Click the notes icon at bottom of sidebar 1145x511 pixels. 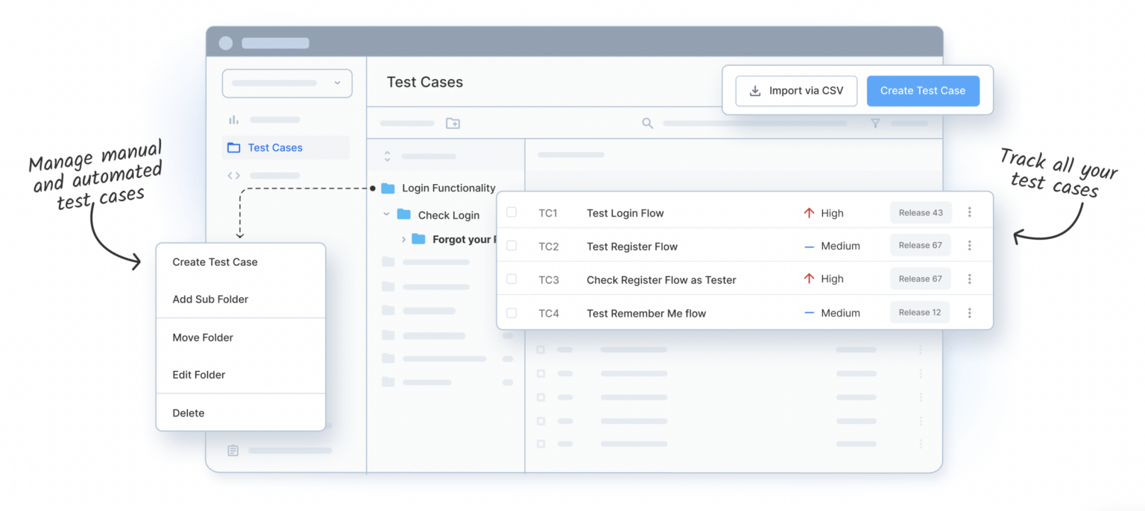pos(232,450)
